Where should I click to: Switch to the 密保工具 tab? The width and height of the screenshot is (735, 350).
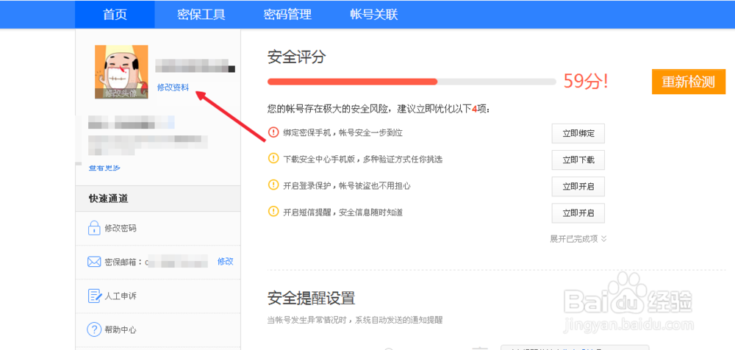point(201,15)
